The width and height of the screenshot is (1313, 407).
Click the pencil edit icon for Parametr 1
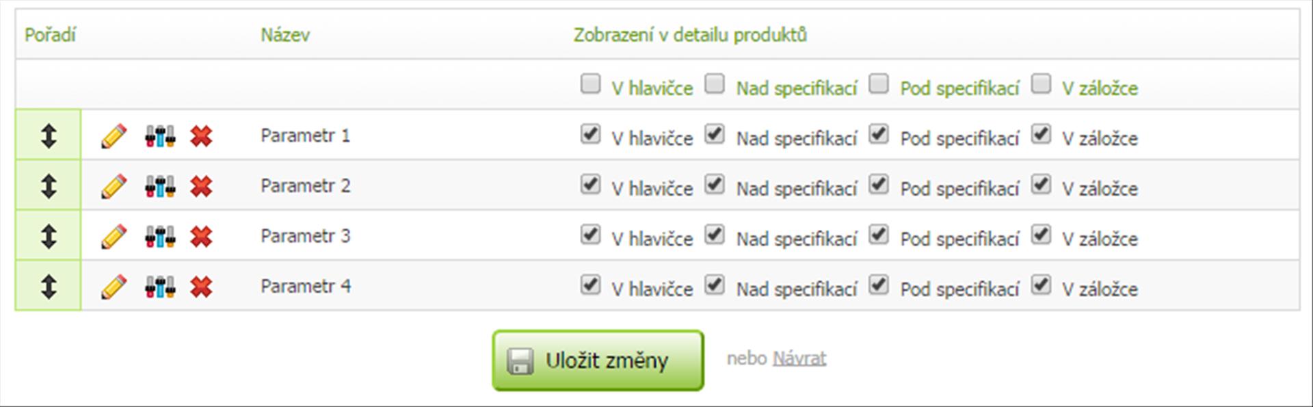point(114,136)
